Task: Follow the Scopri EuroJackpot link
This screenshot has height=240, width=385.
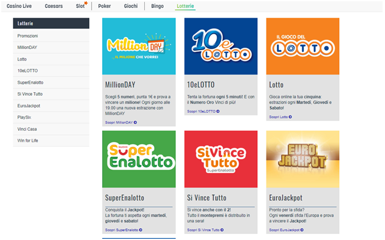Action: [x=284, y=230]
